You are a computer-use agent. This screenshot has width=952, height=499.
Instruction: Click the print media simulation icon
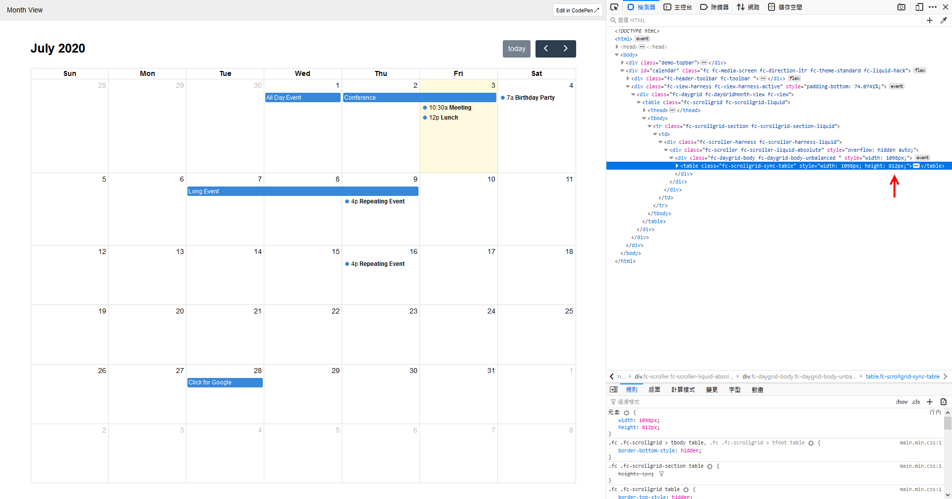(x=944, y=402)
